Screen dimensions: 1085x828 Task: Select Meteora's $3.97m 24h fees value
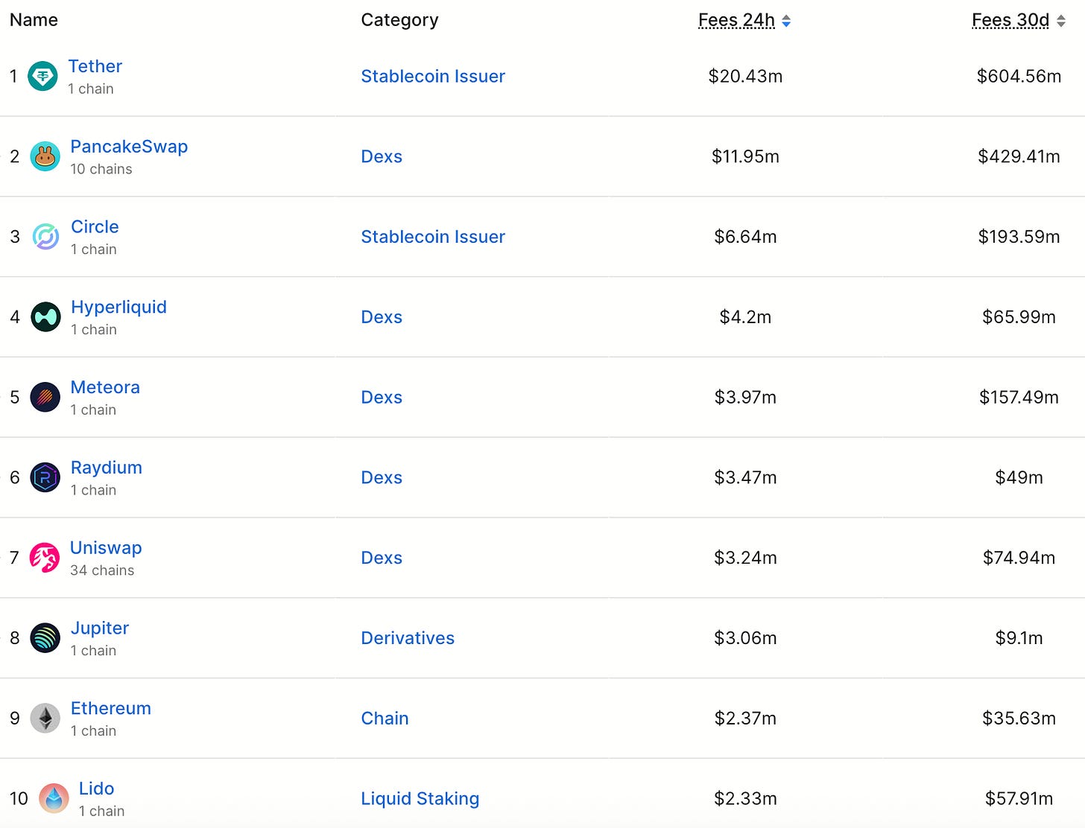745,397
